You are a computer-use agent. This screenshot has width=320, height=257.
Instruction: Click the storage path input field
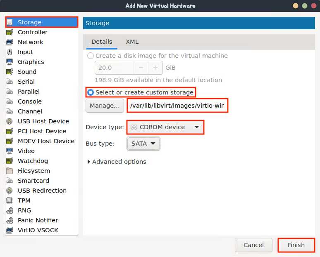coord(177,106)
